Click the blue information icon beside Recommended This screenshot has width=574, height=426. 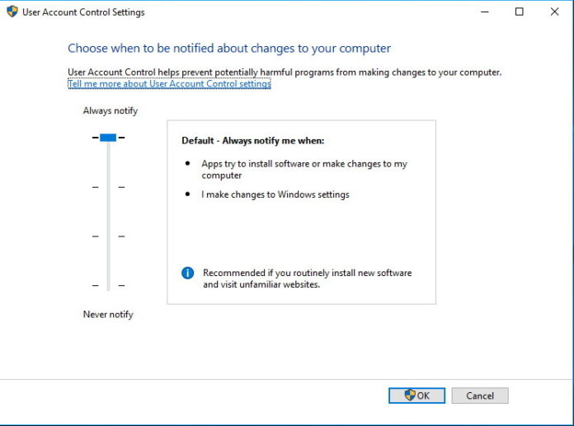187,273
